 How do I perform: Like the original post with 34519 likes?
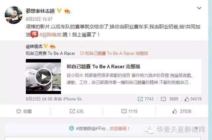(193, 99)
